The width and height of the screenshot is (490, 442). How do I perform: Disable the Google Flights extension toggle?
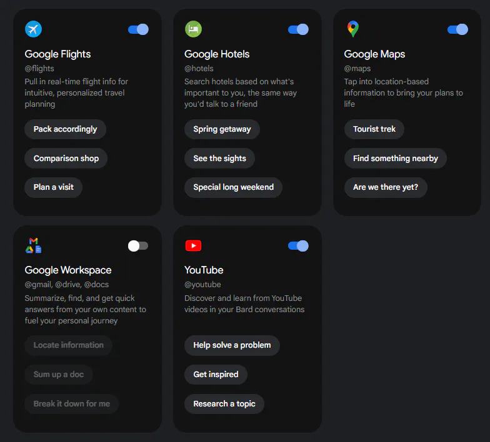[x=138, y=29]
